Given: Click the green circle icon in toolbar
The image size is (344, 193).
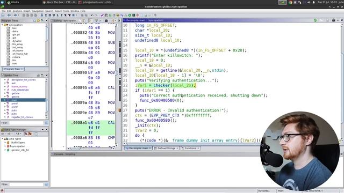Looking at the screenshot, I should click(130, 16).
